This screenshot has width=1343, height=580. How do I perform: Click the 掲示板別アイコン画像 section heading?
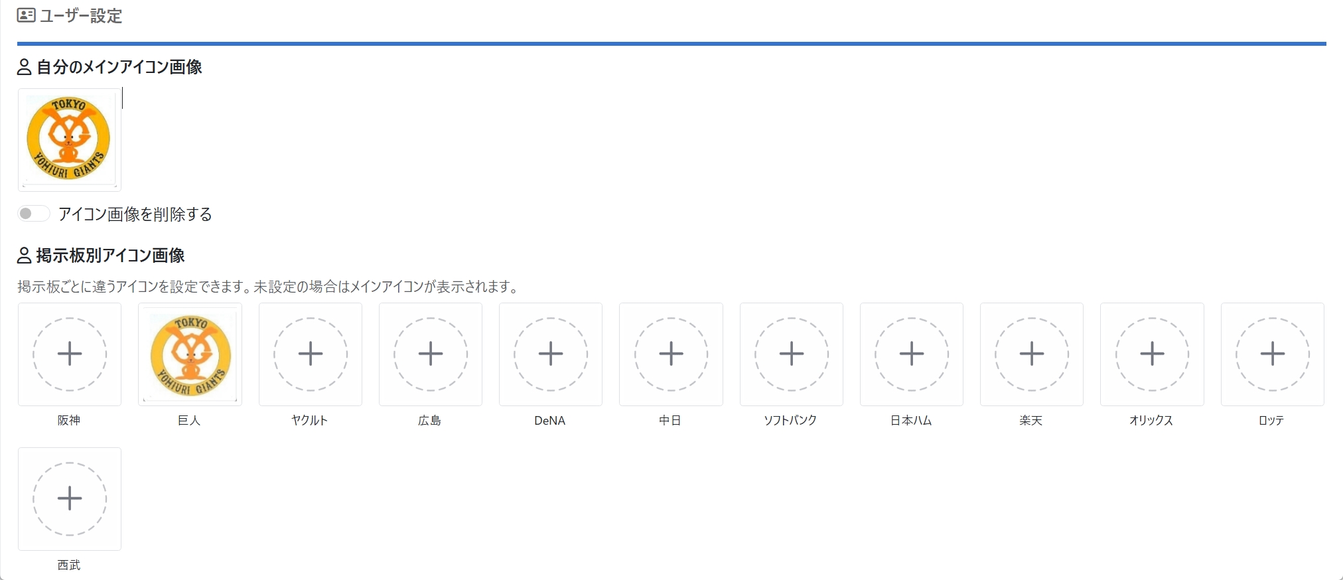[x=110, y=255]
